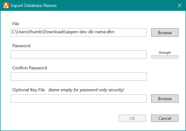This screenshot has width=186, height=131.
Task: Click the "Password" label above the field
Action: 21,46
